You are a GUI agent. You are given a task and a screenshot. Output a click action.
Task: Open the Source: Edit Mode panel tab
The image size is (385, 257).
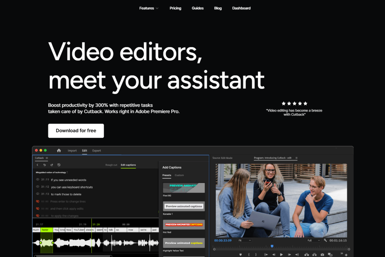[222, 158]
